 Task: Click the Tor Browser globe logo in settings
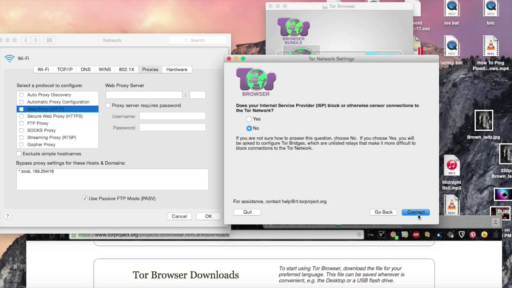coord(256,82)
